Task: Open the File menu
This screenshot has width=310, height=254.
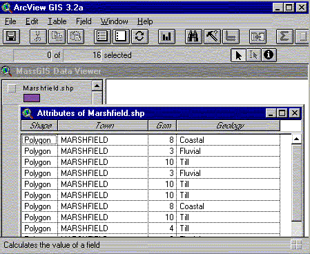Action: click(x=10, y=21)
